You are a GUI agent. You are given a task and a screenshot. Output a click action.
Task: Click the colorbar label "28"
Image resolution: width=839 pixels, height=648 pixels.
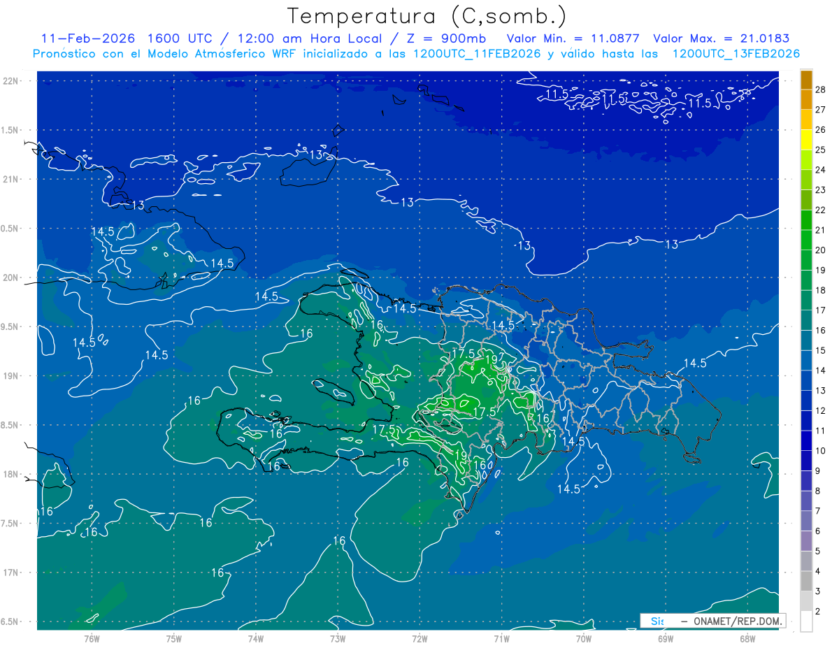(821, 89)
